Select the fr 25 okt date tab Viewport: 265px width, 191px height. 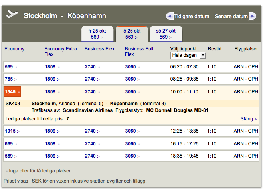click(x=97, y=34)
